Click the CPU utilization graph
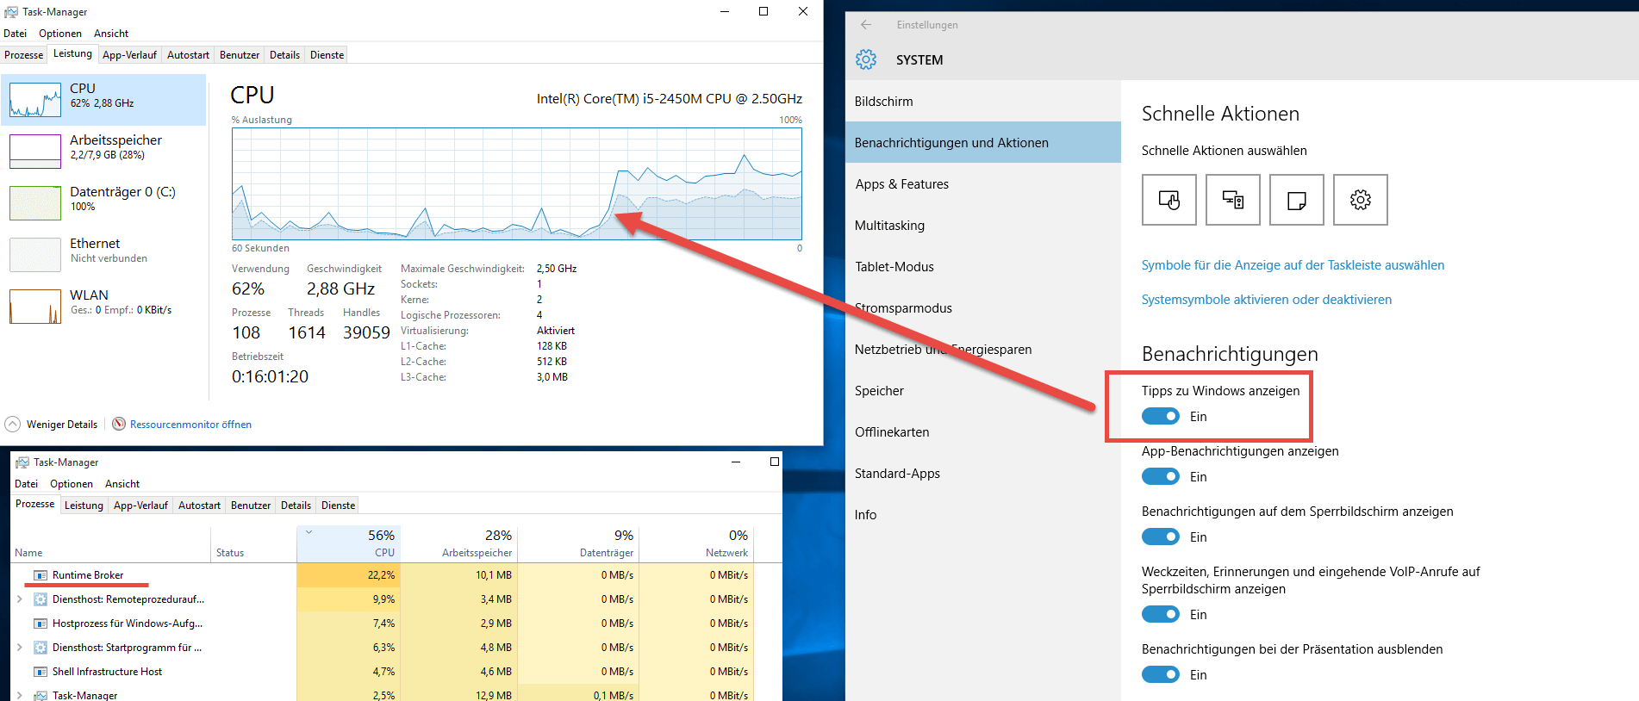Viewport: 1639px width, 701px height. pyautogui.click(x=516, y=183)
